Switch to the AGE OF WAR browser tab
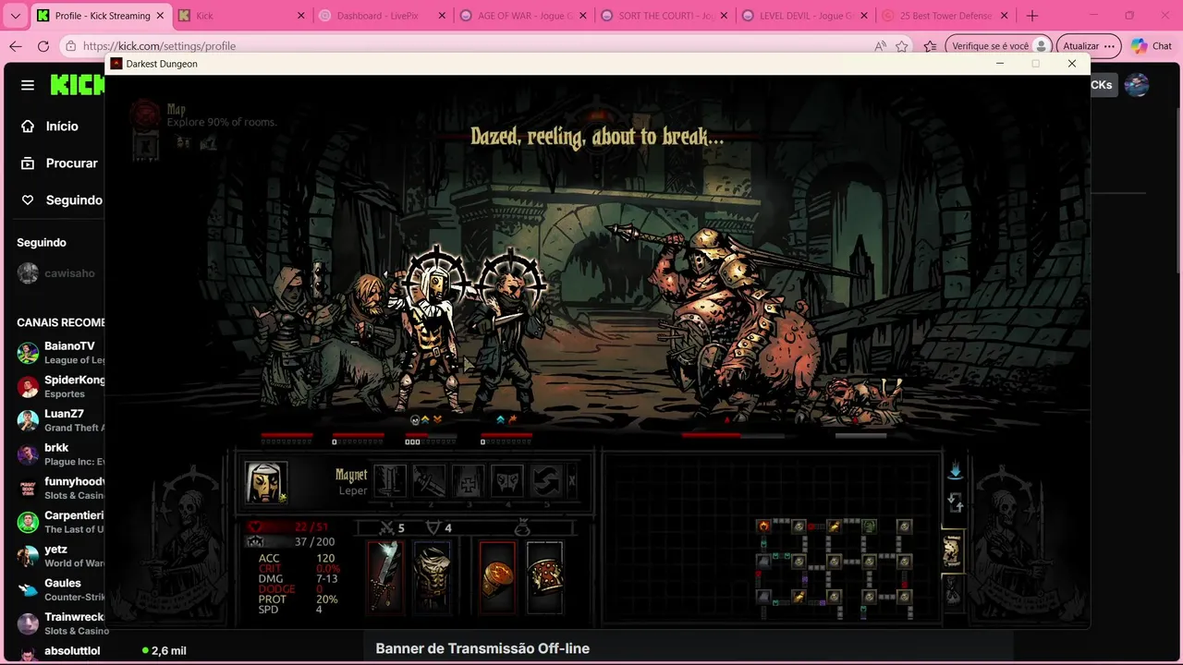Screen dimensions: 1183x665 pos(522,16)
